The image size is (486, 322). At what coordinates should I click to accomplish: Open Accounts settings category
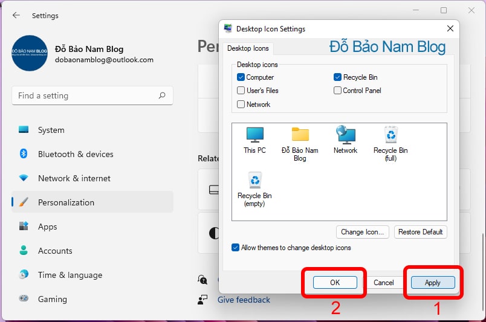(92, 250)
